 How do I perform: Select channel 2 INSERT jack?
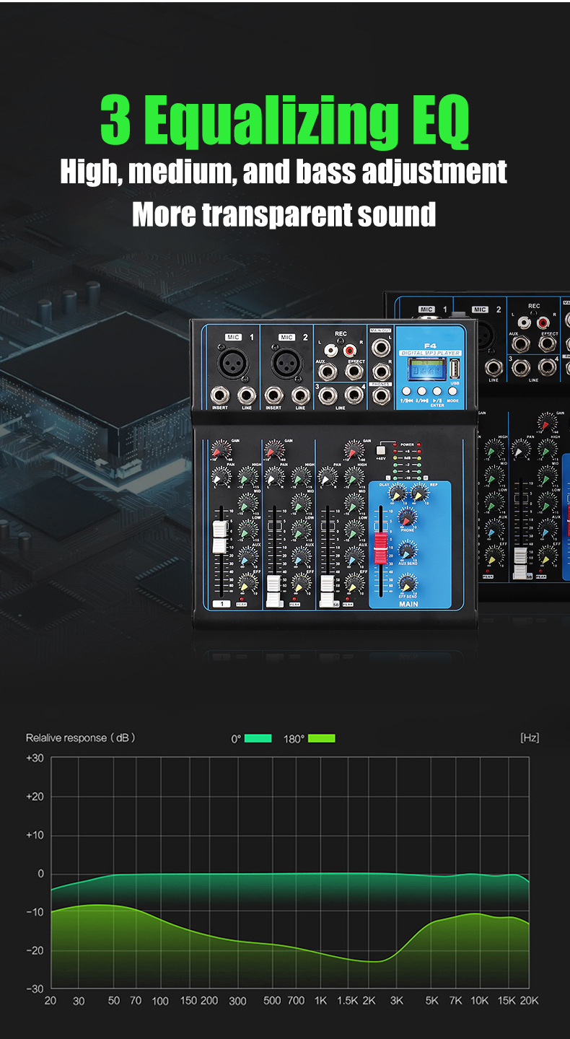click(274, 395)
